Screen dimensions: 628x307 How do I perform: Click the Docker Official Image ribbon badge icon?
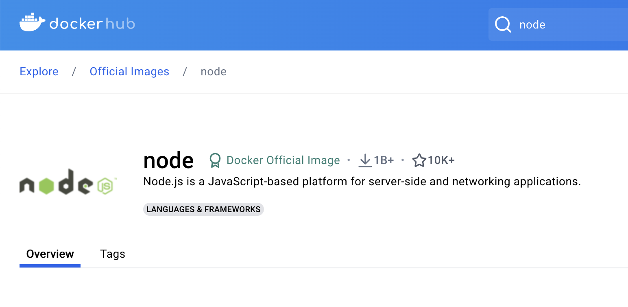coord(215,160)
